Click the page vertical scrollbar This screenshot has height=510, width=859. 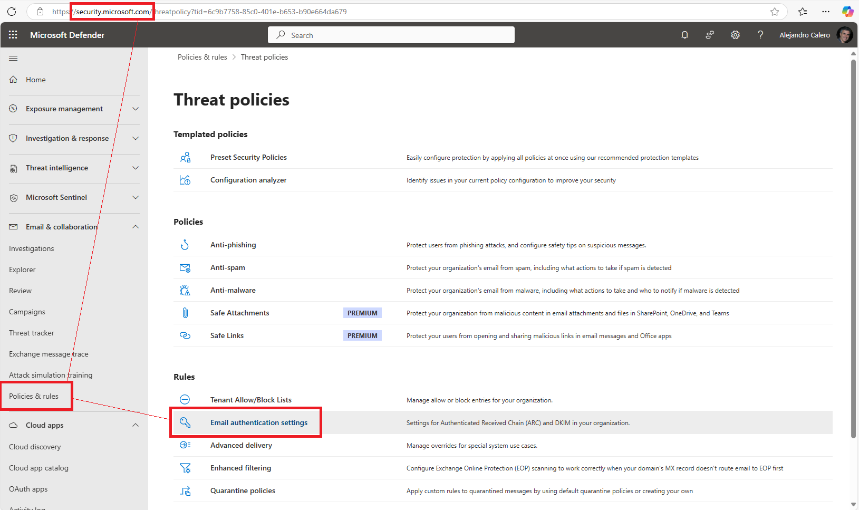tap(853, 248)
